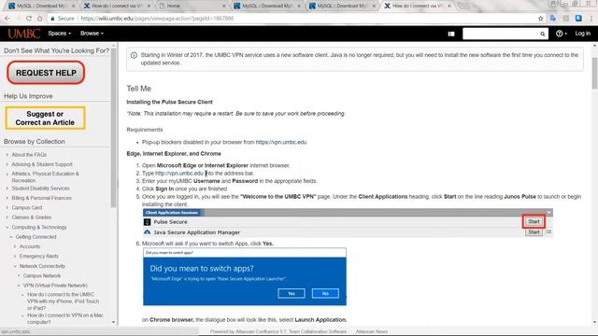Expand Campus Card collection

coord(7,207)
